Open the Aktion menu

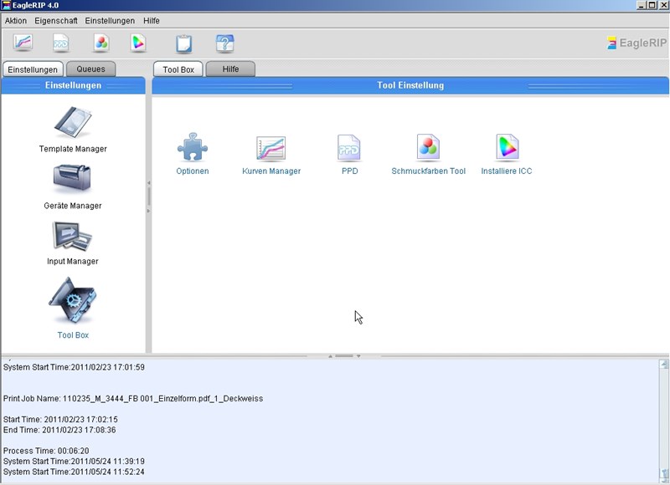16,20
